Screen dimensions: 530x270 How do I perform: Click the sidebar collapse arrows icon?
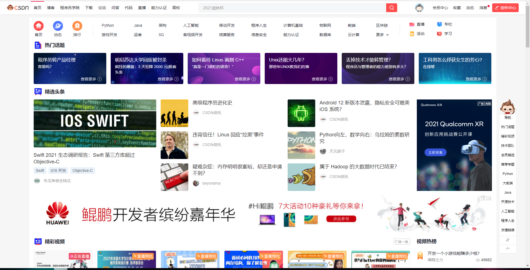[x=508, y=240]
